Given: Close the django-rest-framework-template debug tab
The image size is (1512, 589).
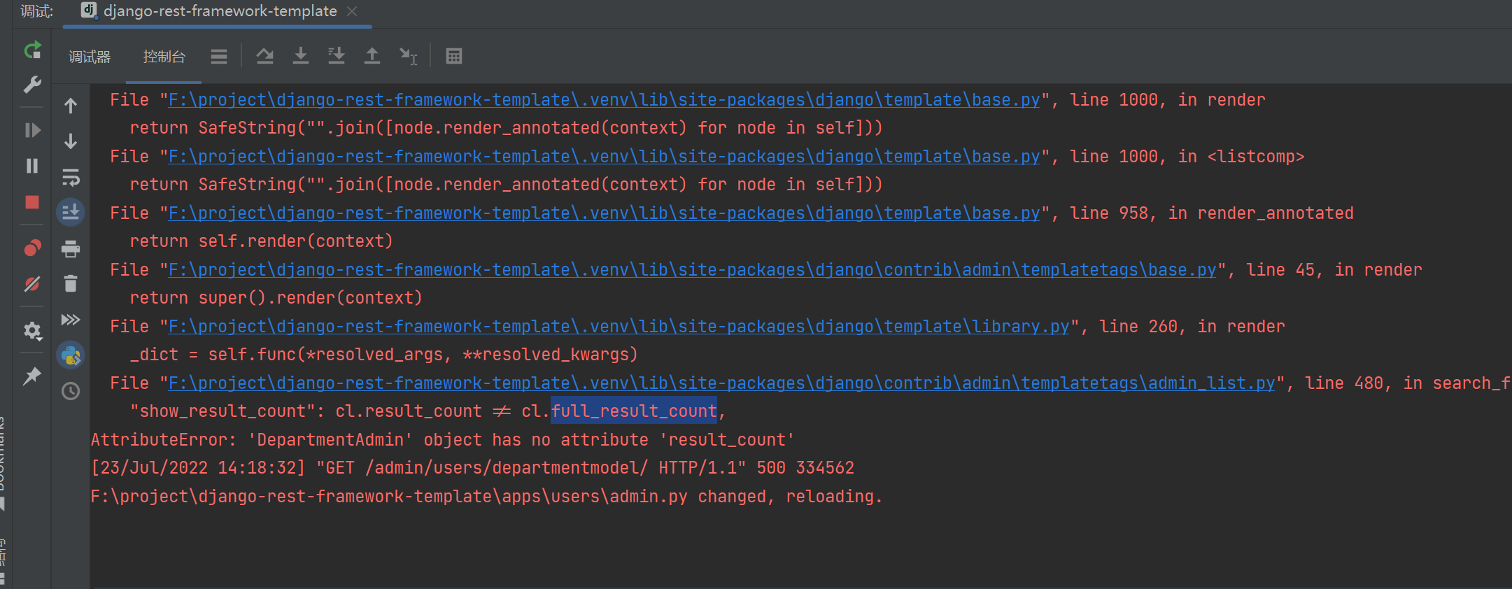Looking at the screenshot, I should click(x=352, y=11).
